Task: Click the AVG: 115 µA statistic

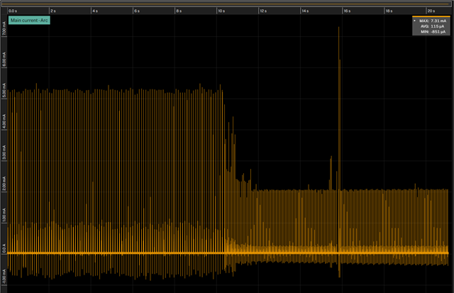Action: (432, 26)
